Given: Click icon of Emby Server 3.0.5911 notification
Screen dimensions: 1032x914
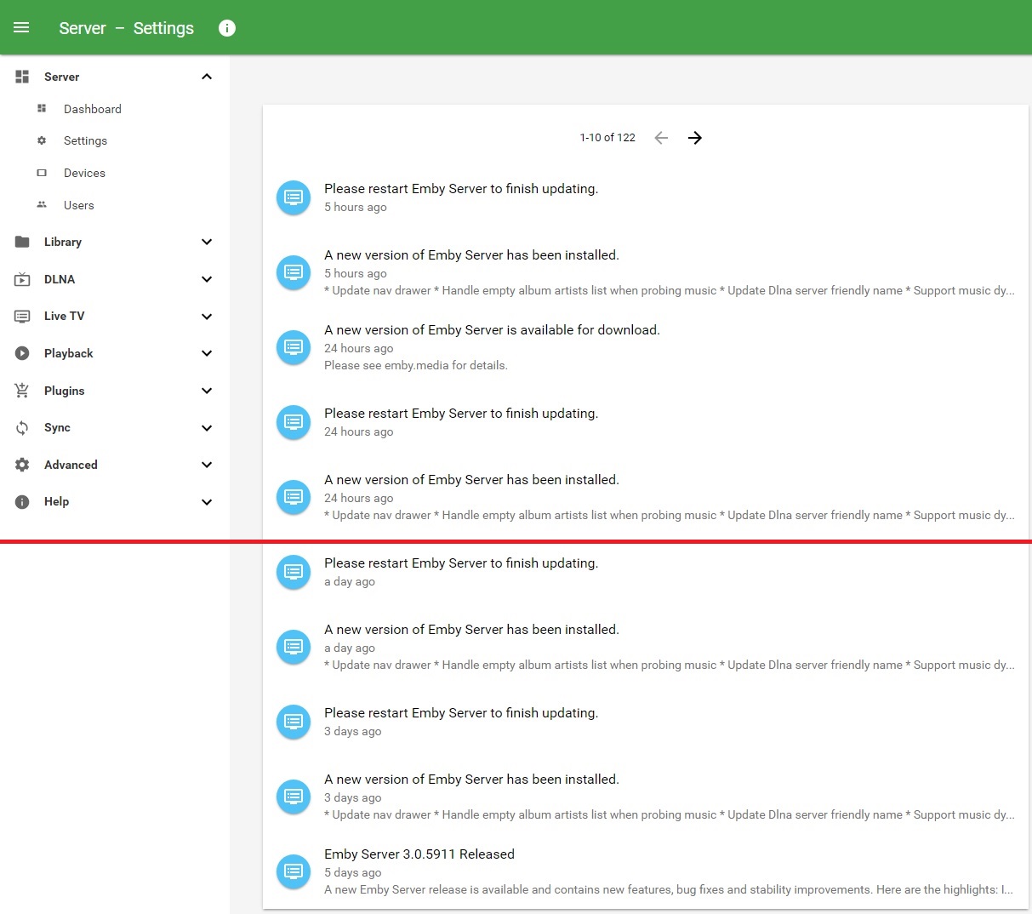Looking at the screenshot, I should click(294, 871).
